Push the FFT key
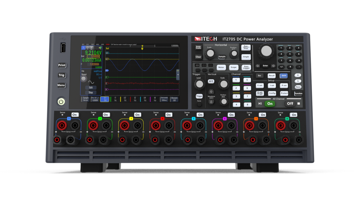Screen dimensions: 354x199 click(x=211, y=81)
